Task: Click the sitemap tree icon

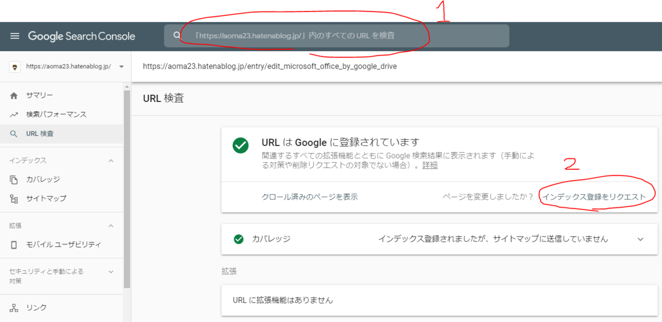Action: click(14, 198)
